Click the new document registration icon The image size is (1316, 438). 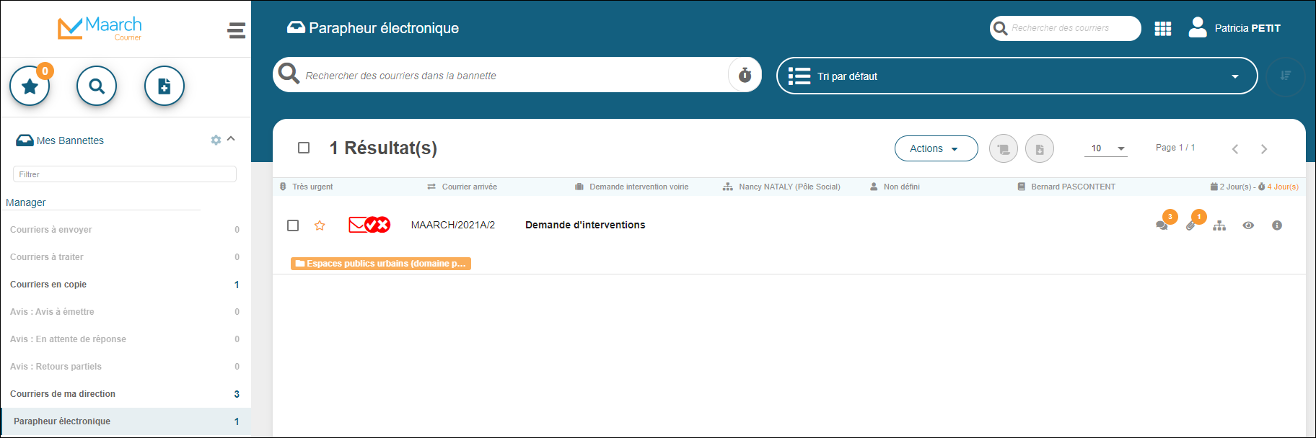(x=164, y=86)
